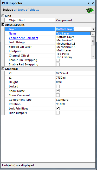Check the Hide Jumpers checkbox
Screen dimensions: 97x170
tap(58, 113)
